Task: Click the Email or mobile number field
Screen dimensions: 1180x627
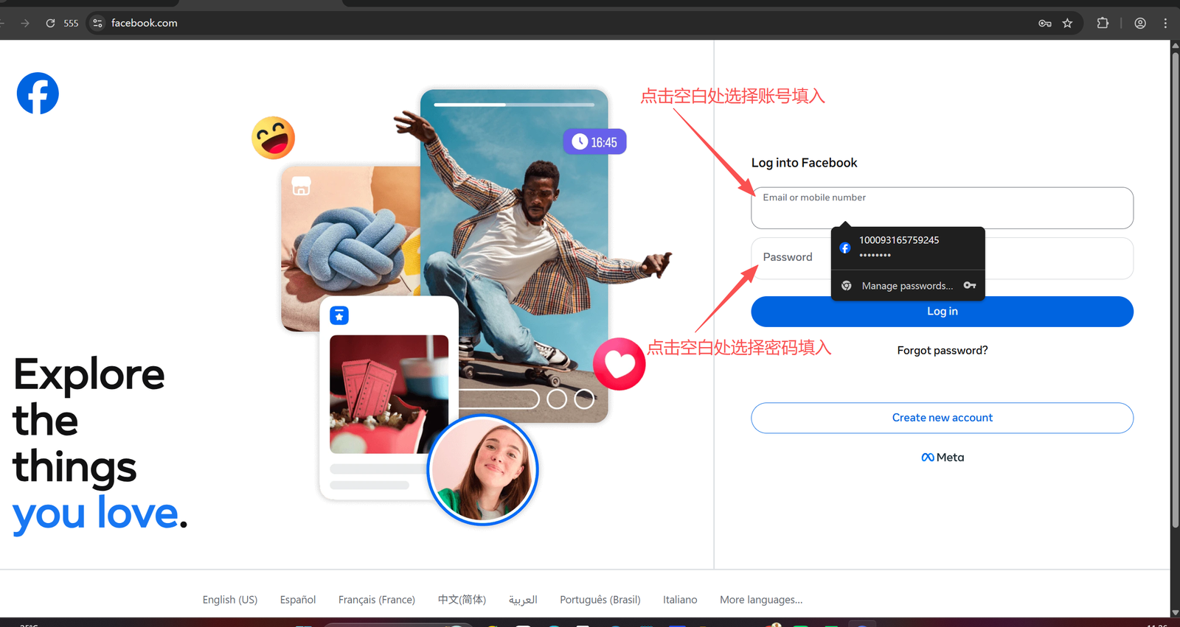Action: point(942,208)
